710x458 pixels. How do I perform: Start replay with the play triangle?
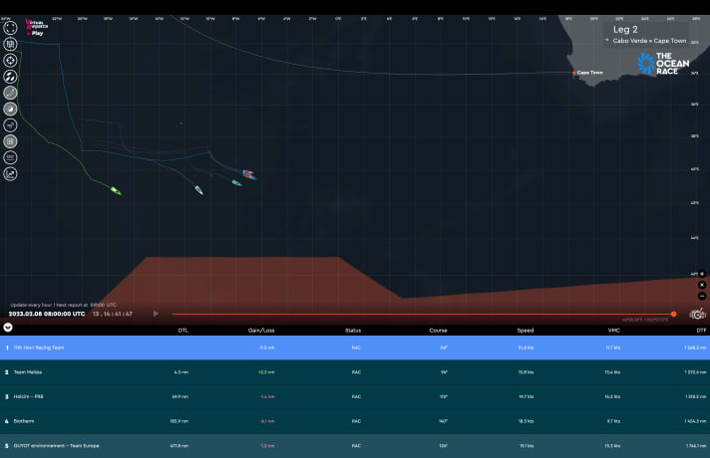point(156,314)
